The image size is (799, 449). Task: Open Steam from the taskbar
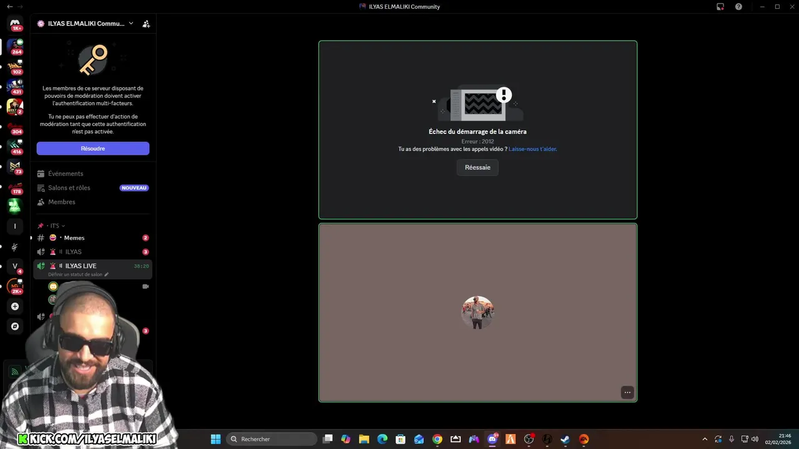click(x=565, y=439)
